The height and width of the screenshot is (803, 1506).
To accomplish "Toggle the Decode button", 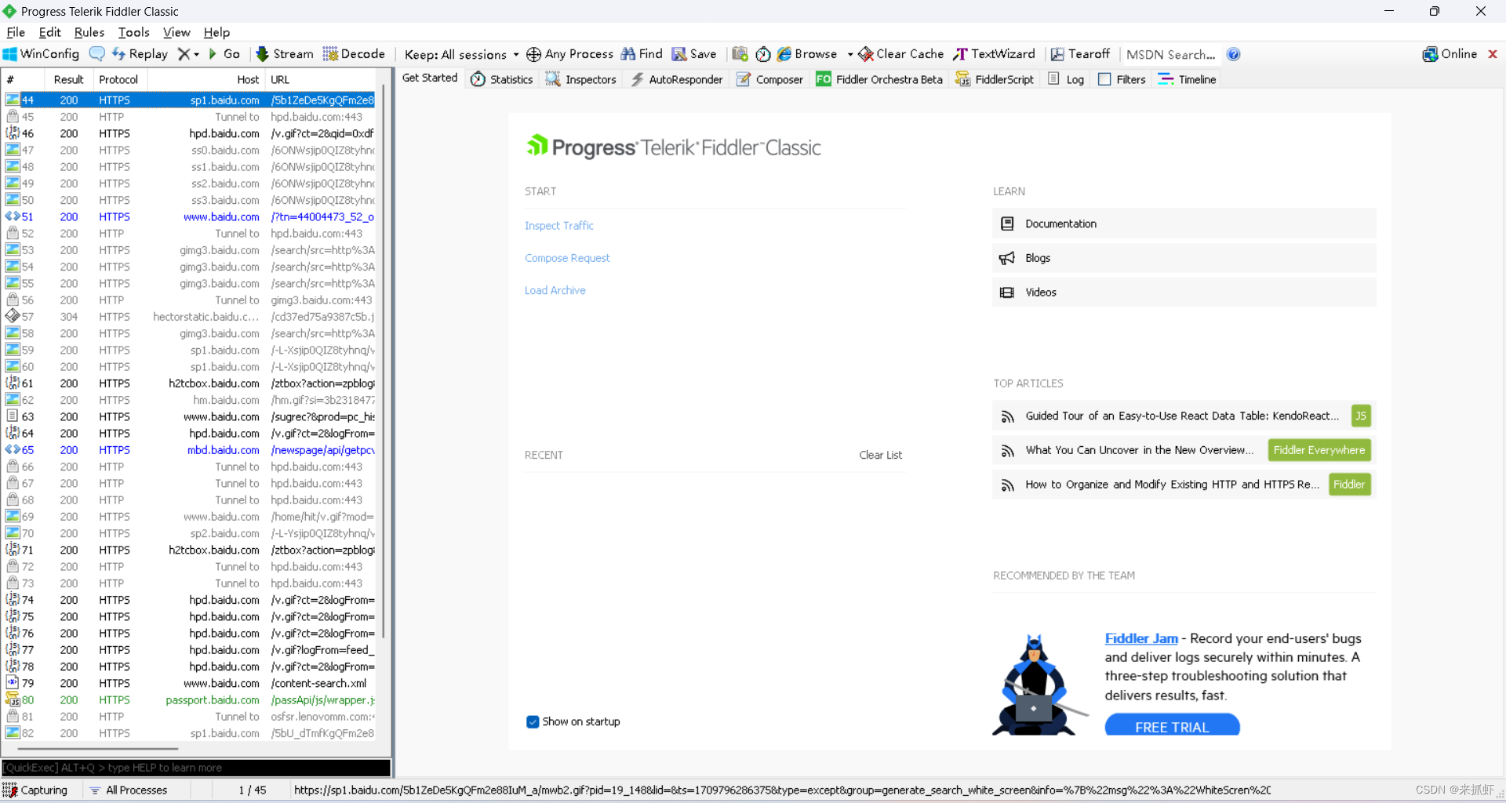I will point(354,54).
